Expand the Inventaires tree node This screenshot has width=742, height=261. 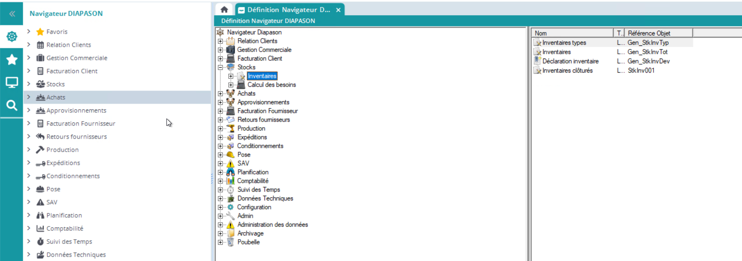[x=231, y=76]
